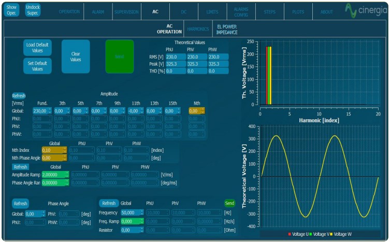Switch to the HARMONICS sub-tab

click(198, 29)
